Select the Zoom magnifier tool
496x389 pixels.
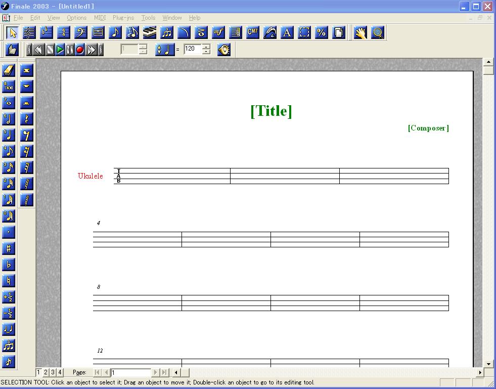pyautogui.click(x=378, y=32)
